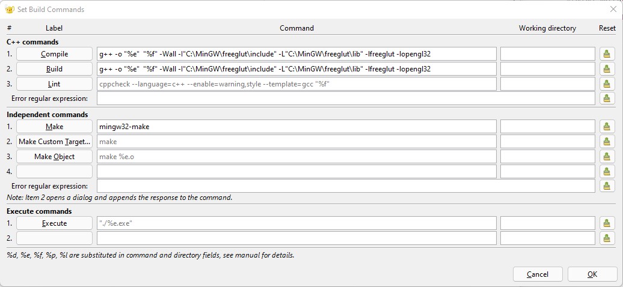Screen dimensions: 623x287
Task: Click the Build working directory field
Action: click(x=547, y=69)
